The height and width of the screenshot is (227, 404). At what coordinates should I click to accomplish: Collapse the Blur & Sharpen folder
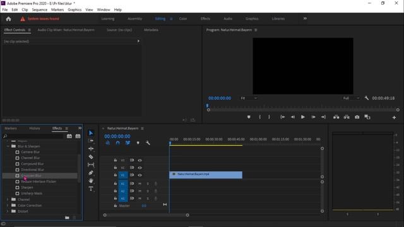8,146
